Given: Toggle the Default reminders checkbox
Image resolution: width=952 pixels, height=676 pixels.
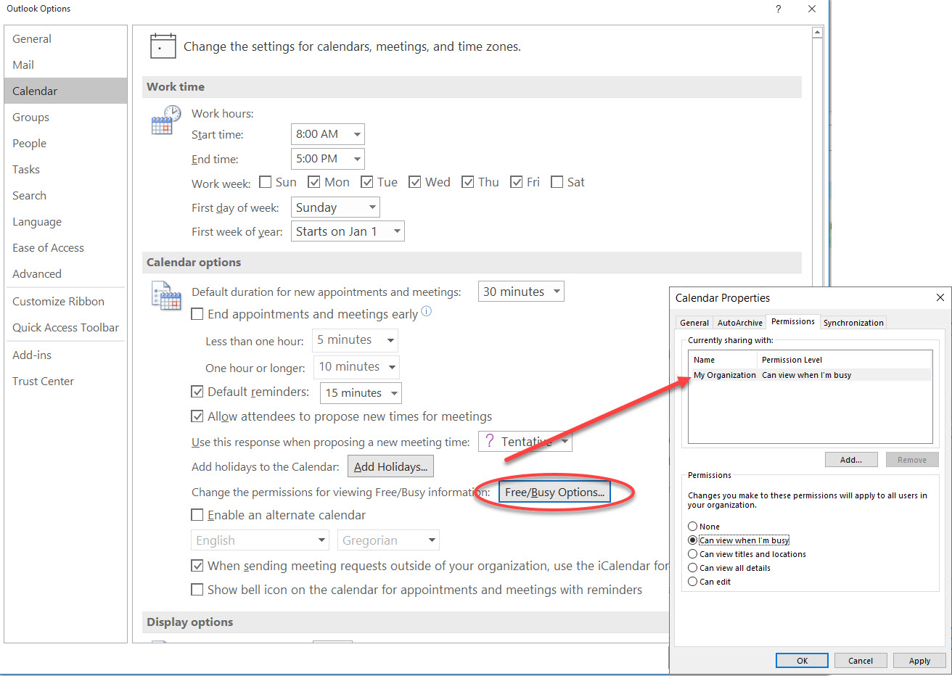Looking at the screenshot, I should [x=197, y=392].
